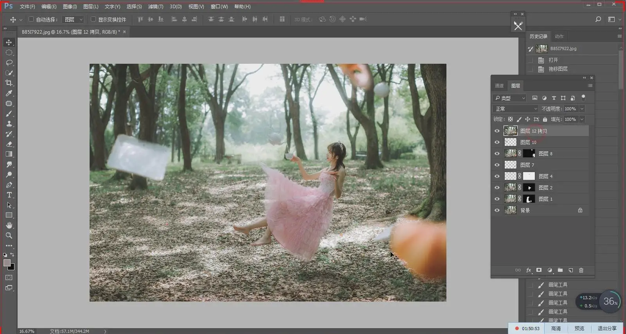Toggle the Auto-Select checkbox
626x334 pixels.
31,19
